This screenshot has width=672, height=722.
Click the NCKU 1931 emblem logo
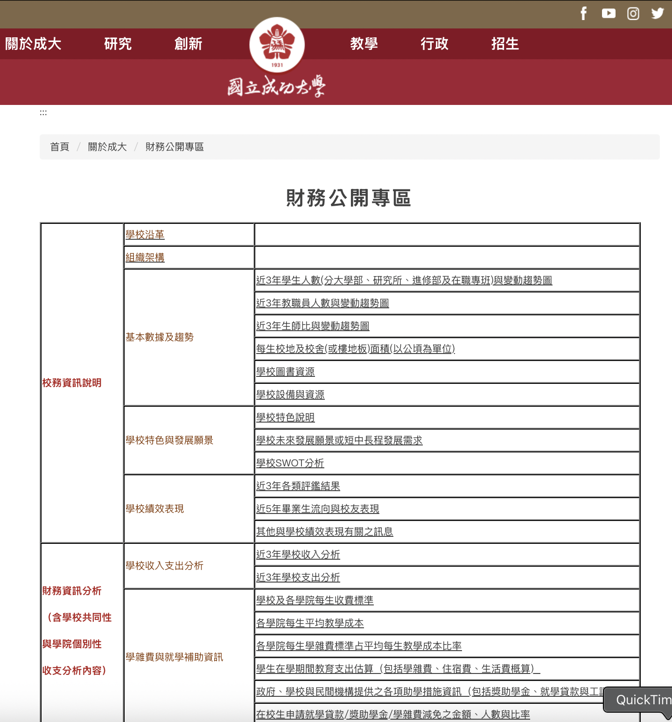(277, 46)
